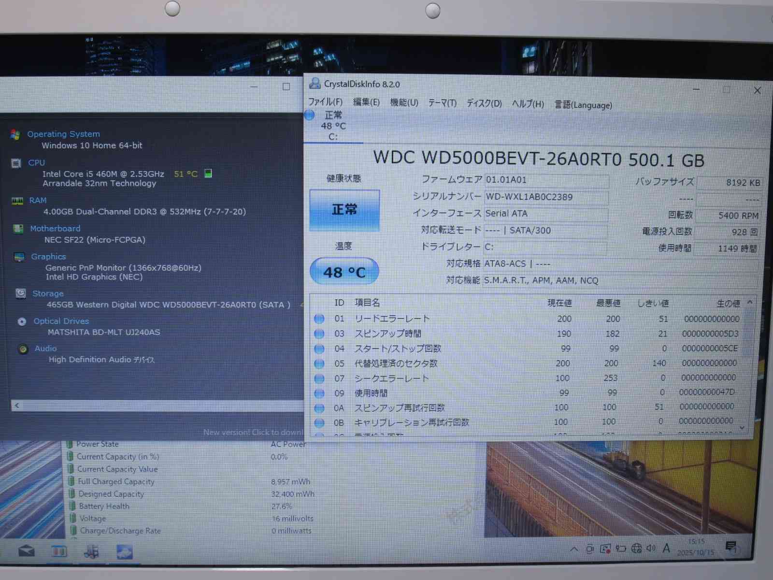Click the 48 °C temperature button
This screenshot has width=773, height=580.
[x=344, y=272]
